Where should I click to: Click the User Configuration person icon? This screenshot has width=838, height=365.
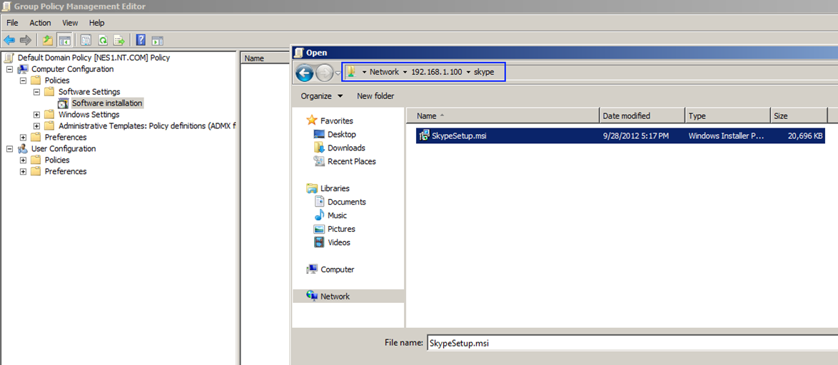click(x=23, y=148)
